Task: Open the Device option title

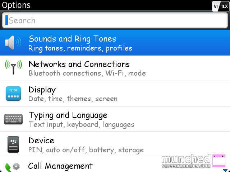Action: tap(41, 140)
